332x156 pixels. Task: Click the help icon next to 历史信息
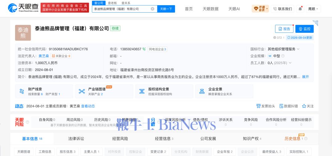click(x=306, y=139)
